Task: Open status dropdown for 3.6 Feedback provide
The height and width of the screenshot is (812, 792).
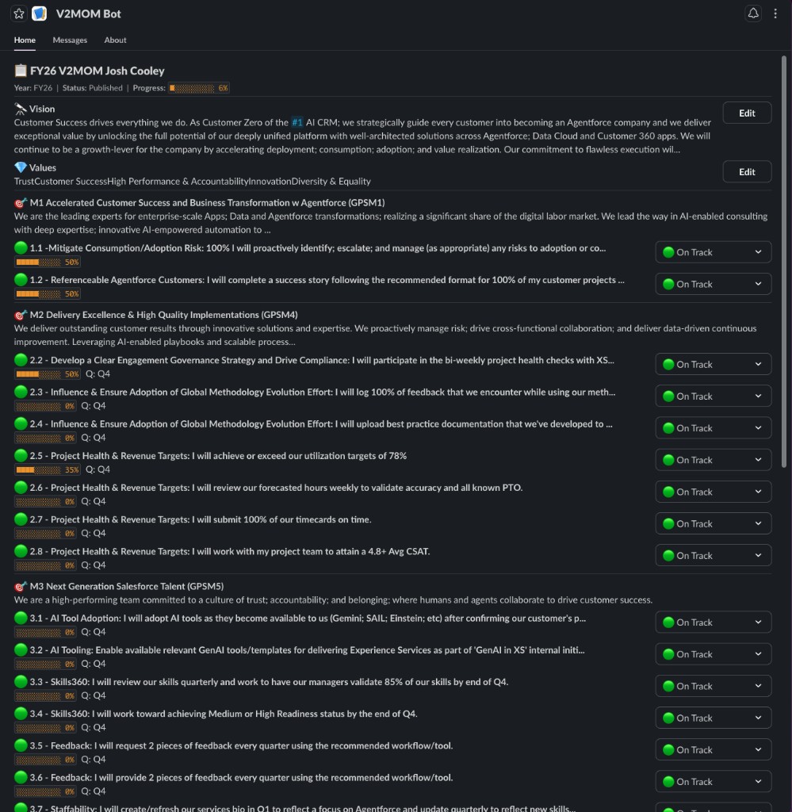Action: pos(713,781)
